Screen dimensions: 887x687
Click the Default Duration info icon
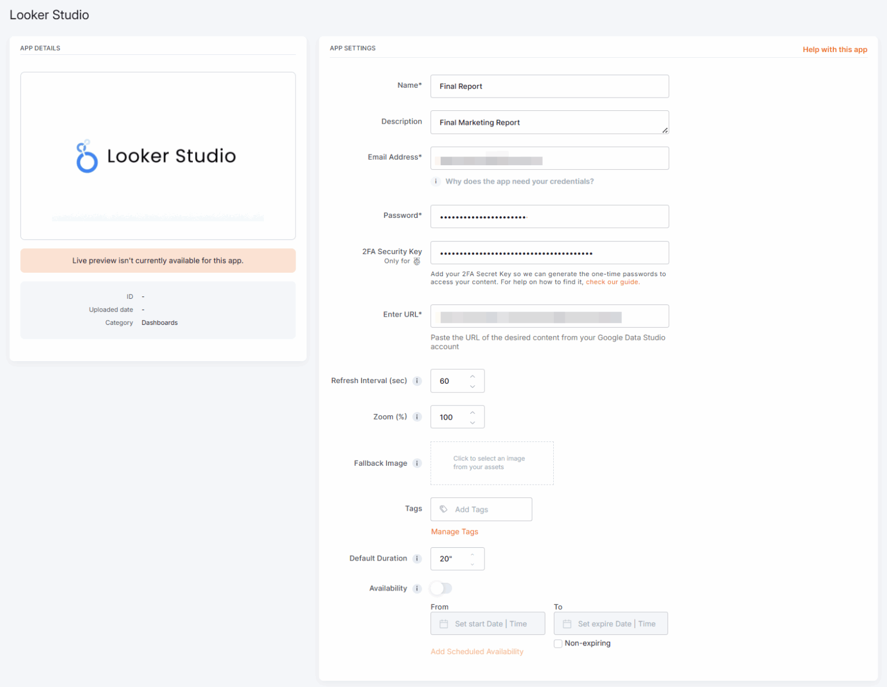[417, 559]
